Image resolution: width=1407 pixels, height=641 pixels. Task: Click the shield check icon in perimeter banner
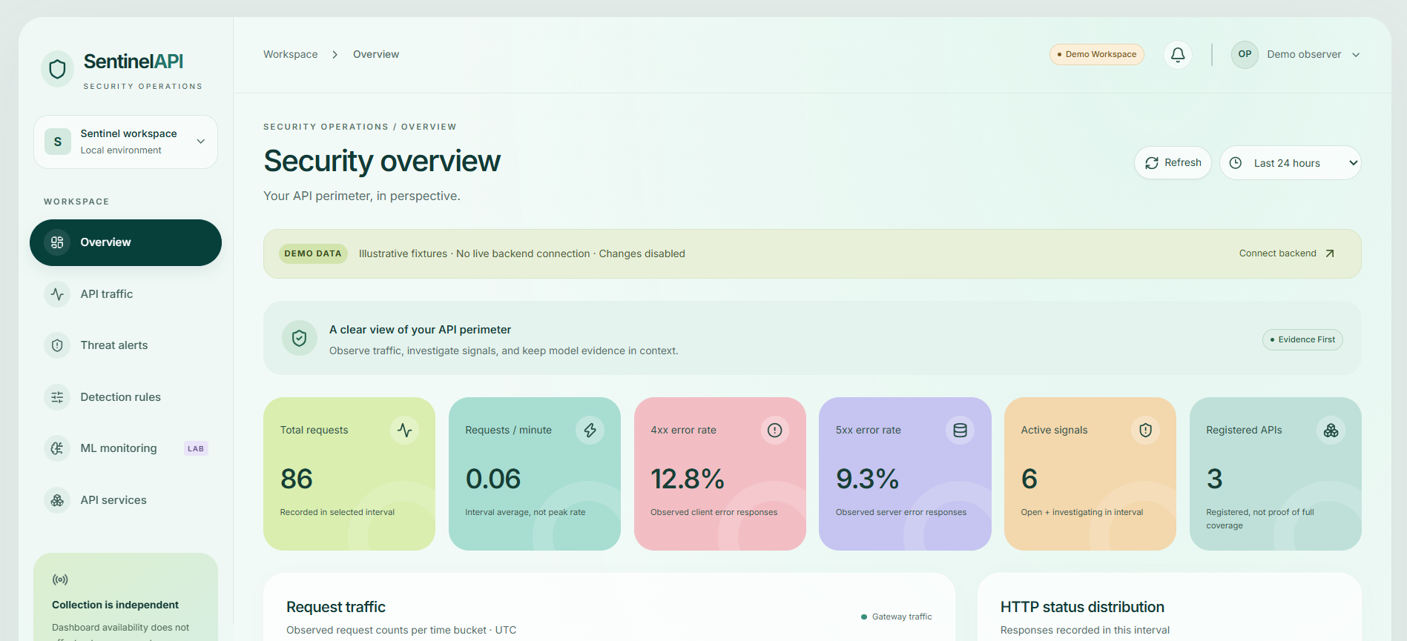[300, 338]
